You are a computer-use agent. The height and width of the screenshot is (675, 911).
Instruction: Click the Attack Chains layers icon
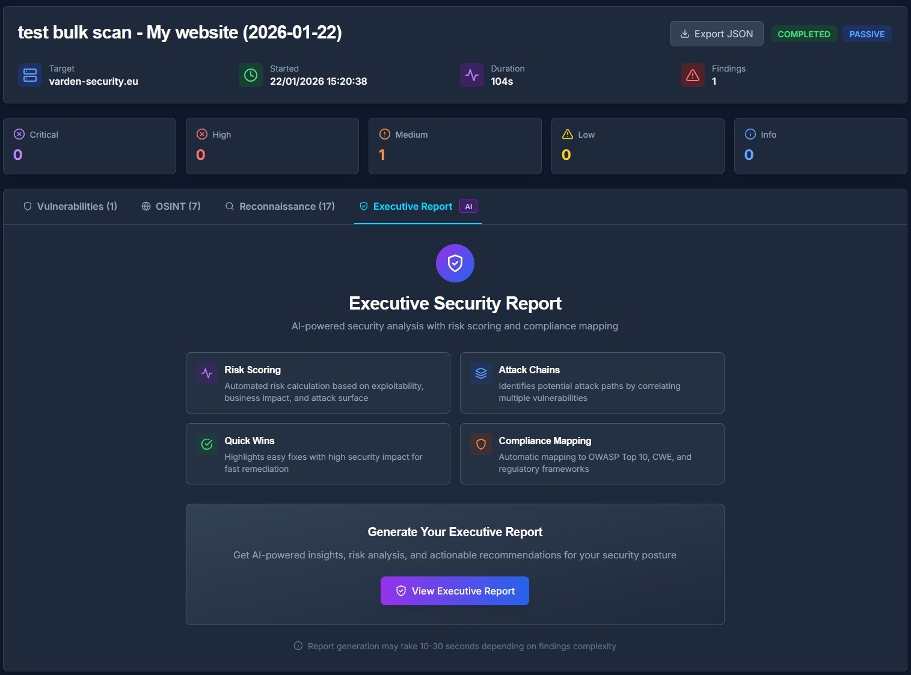pos(481,373)
